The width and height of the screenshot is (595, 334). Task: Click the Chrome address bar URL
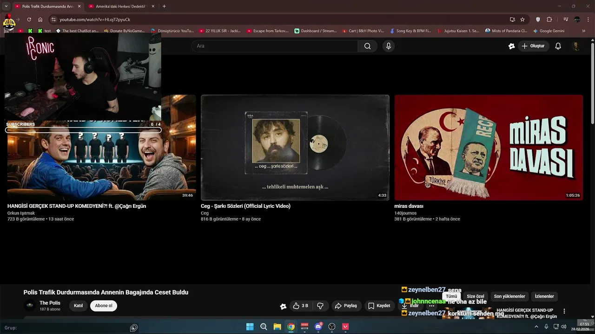click(95, 19)
